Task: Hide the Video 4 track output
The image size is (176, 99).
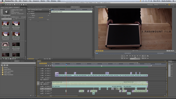Action: click(41, 71)
